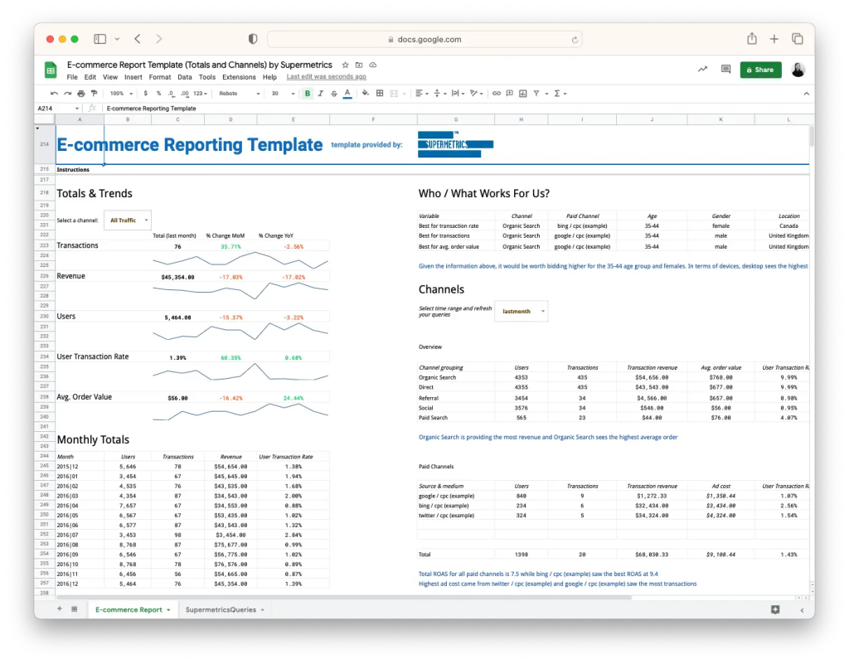Click the insert link icon
The width and height of the screenshot is (849, 664).
pyautogui.click(x=497, y=94)
